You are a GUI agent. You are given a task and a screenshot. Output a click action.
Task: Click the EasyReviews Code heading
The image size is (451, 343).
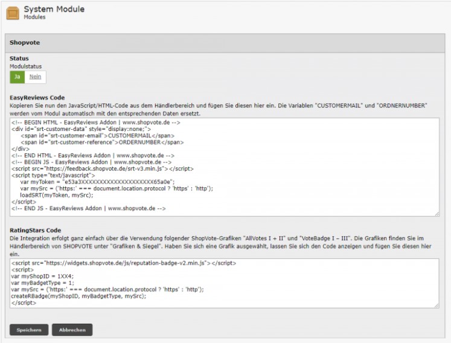click(37, 98)
